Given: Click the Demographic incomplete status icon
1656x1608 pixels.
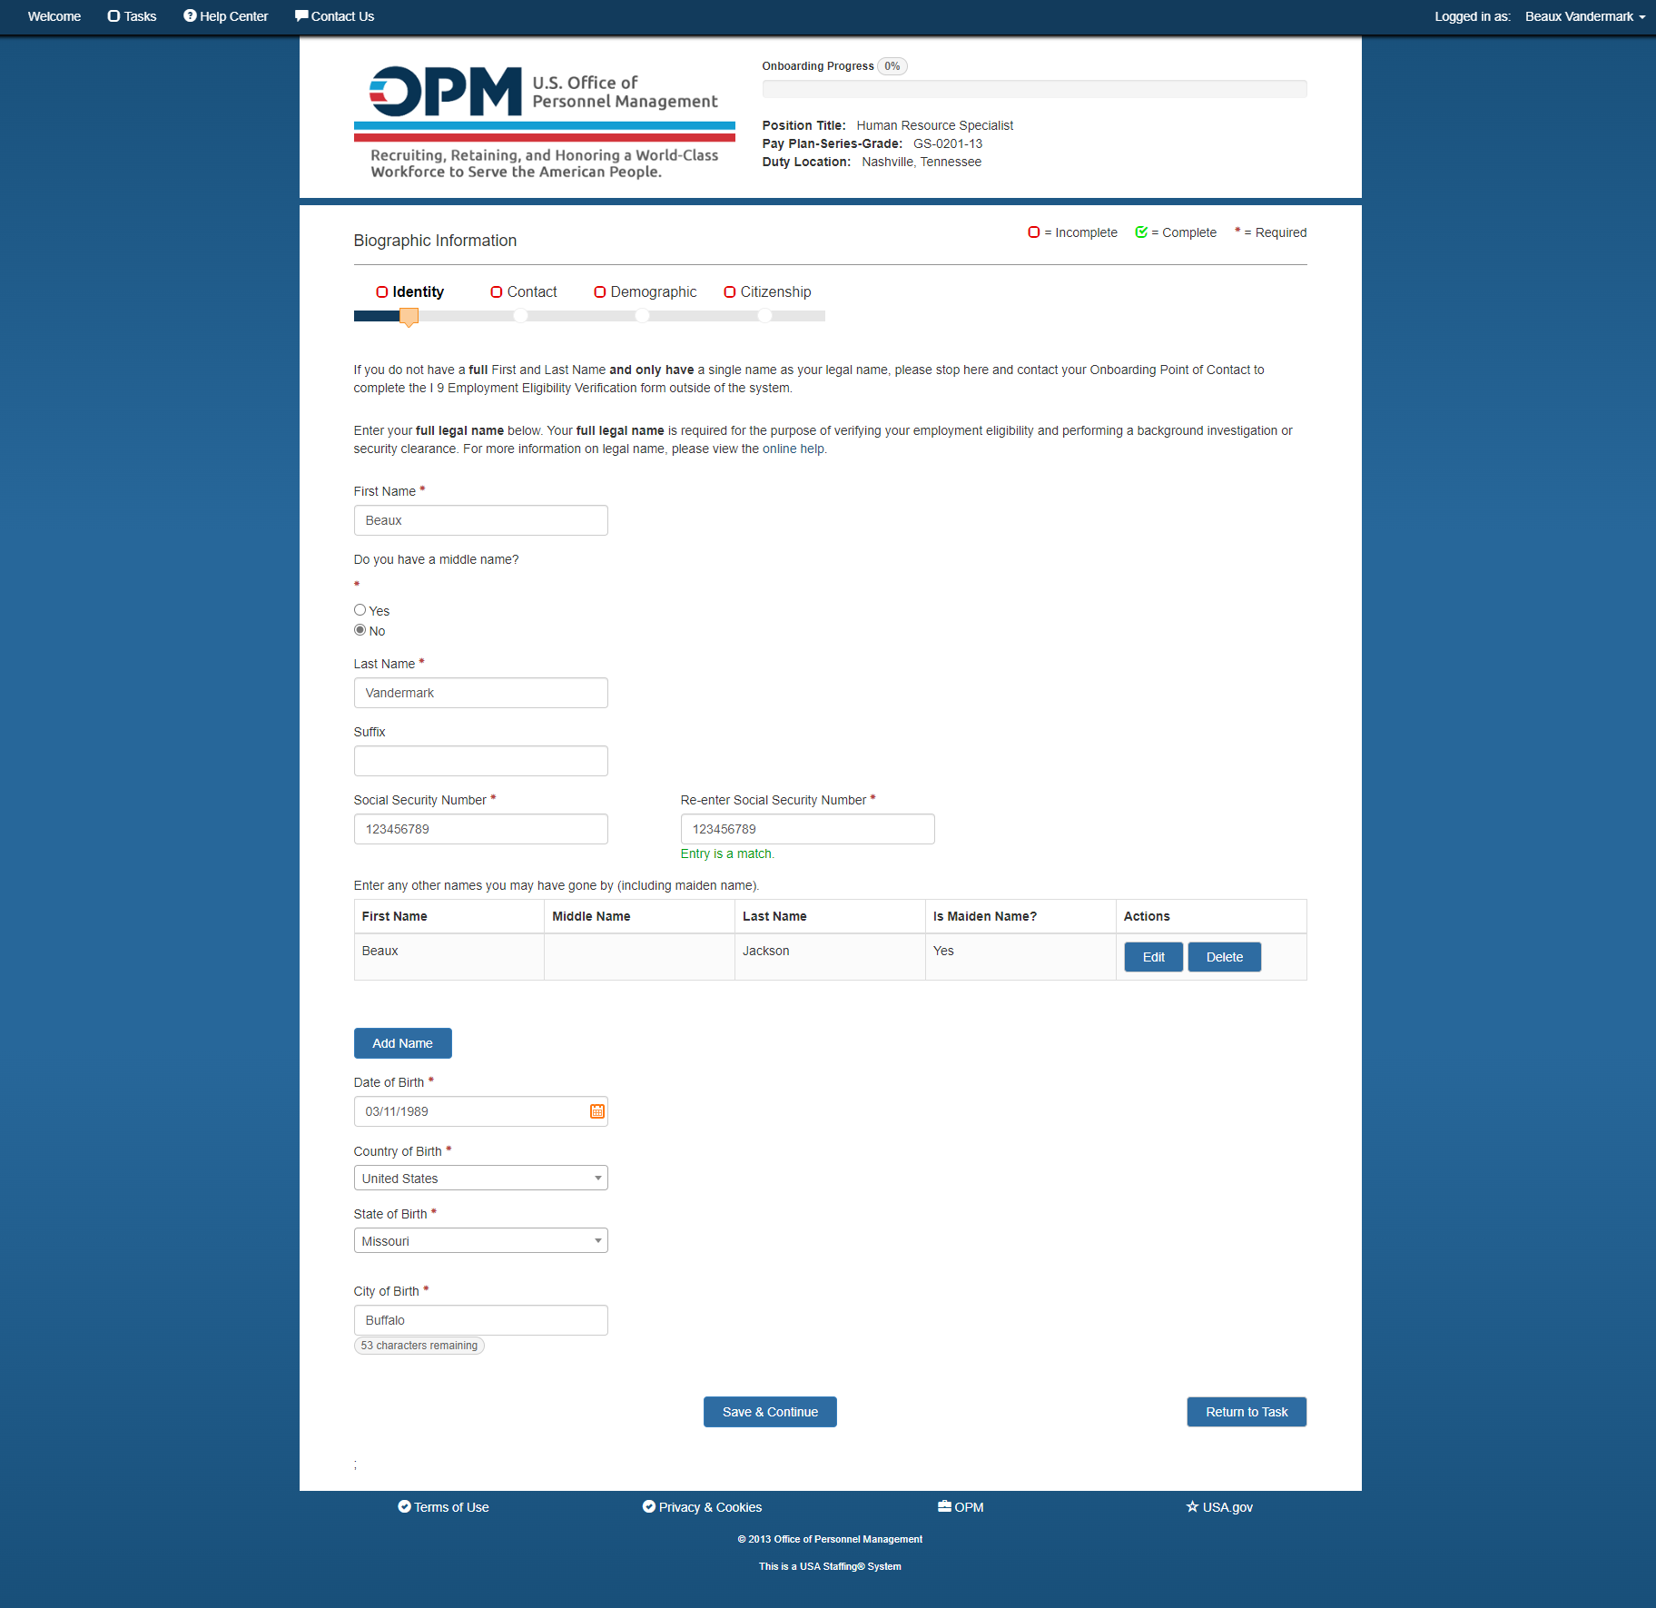Looking at the screenshot, I should click(600, 292).
